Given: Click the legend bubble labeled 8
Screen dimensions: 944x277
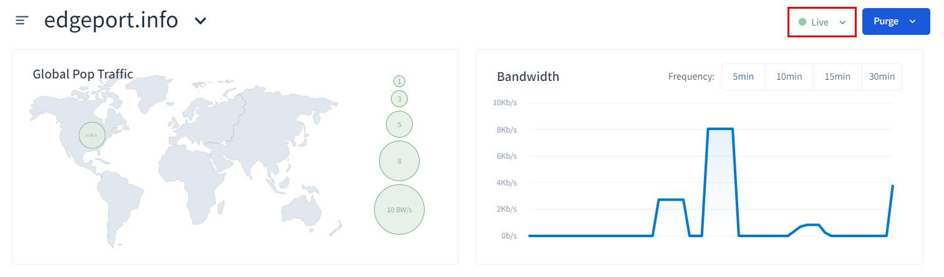Looking at the screenshot, I should click(399, 161).
